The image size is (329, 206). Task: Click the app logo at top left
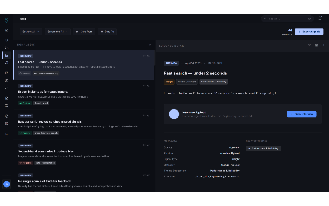(x=7, y=20)
